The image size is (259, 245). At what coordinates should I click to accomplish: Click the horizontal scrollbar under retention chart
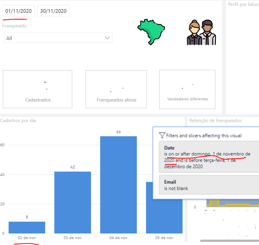coord(230,241)
